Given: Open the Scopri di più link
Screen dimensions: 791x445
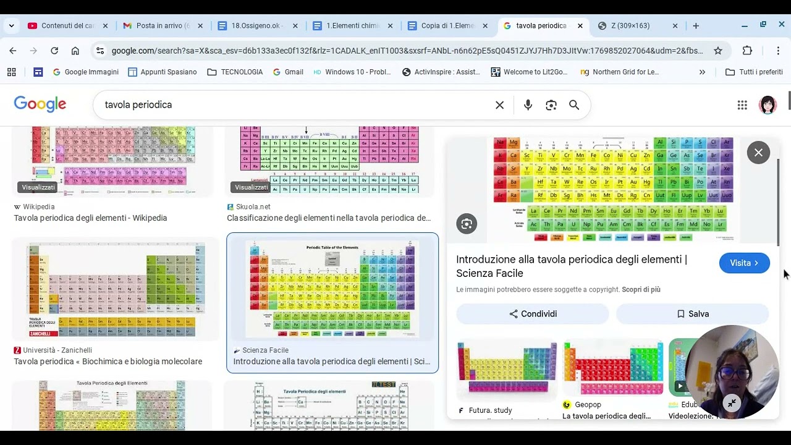Looking at the screenshot, I should (x=641, y=290).
